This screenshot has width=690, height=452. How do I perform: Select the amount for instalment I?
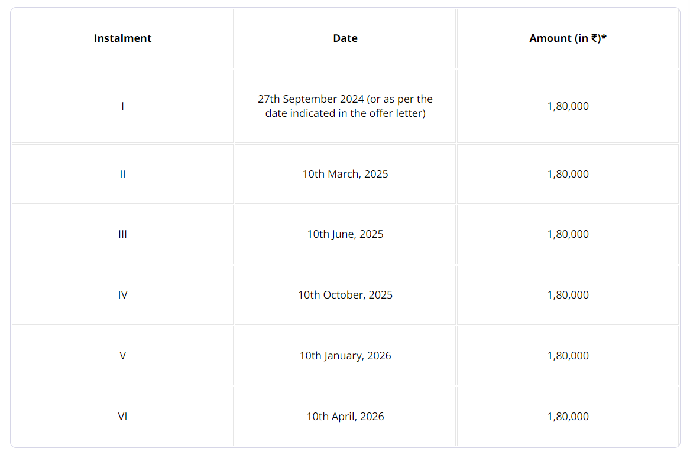point(568,106)
